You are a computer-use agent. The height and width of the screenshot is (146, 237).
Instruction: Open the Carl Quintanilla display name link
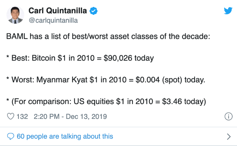58,11
